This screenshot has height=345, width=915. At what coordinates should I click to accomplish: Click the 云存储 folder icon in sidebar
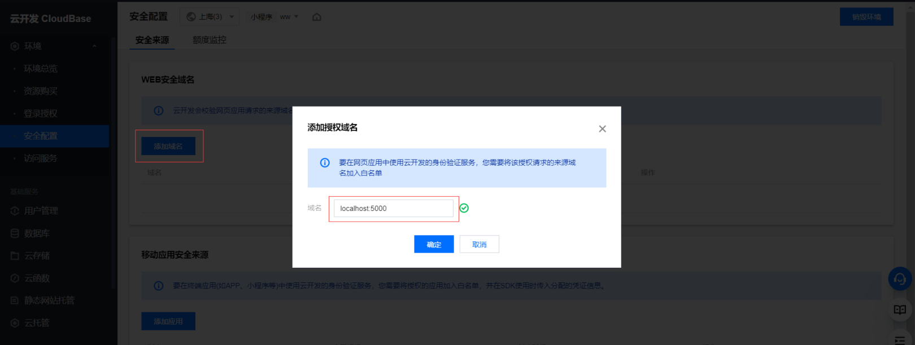[x=15, y=256]
